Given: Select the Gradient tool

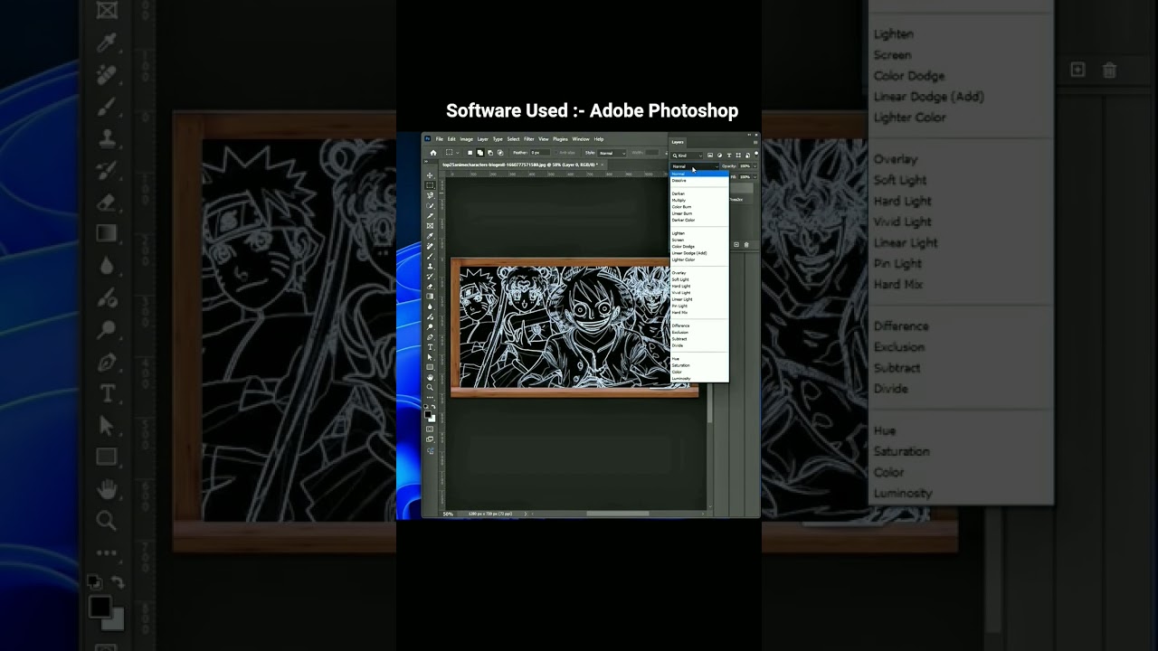Looking at the screenshot, I should 430,296.
